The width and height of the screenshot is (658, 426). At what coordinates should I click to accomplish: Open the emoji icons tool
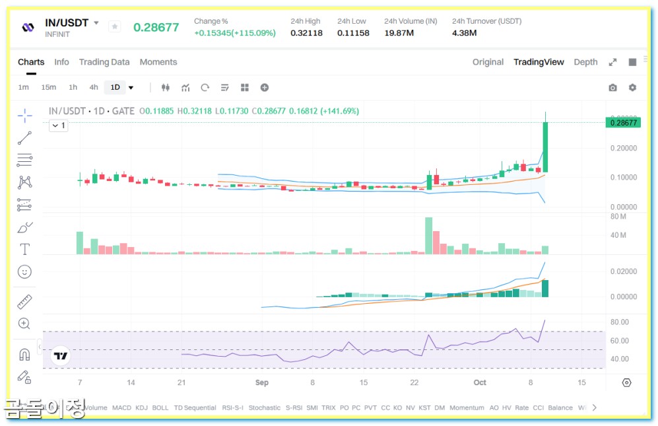pos(25,272)
